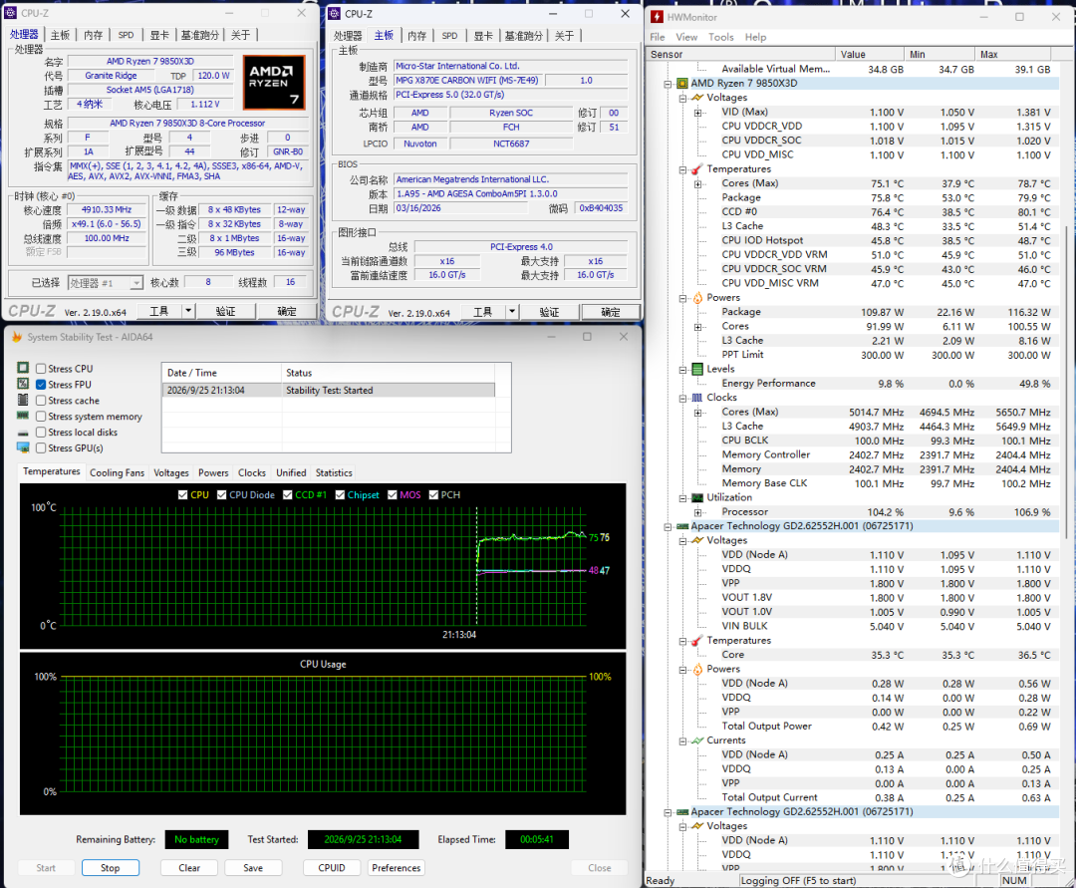Click the Stress CPU chip icon in AIDA64
This screenshot has height=888, width=1076.
point(23,368)
